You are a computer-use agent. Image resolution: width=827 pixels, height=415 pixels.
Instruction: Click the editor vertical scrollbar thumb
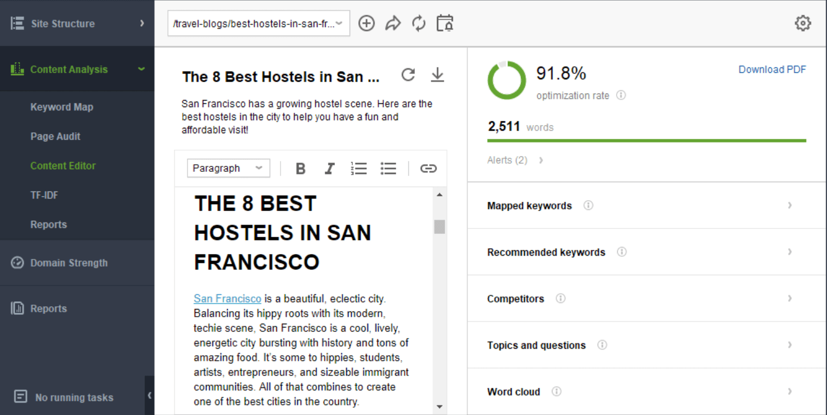point(439,227)
